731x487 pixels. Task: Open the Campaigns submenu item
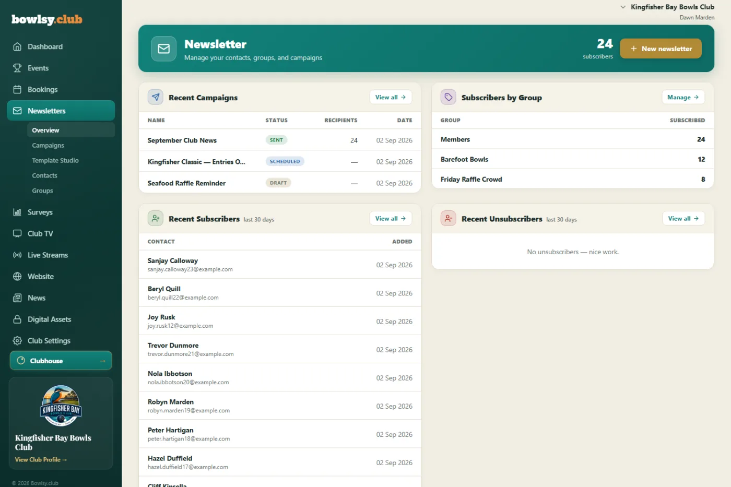coord(70,145)
